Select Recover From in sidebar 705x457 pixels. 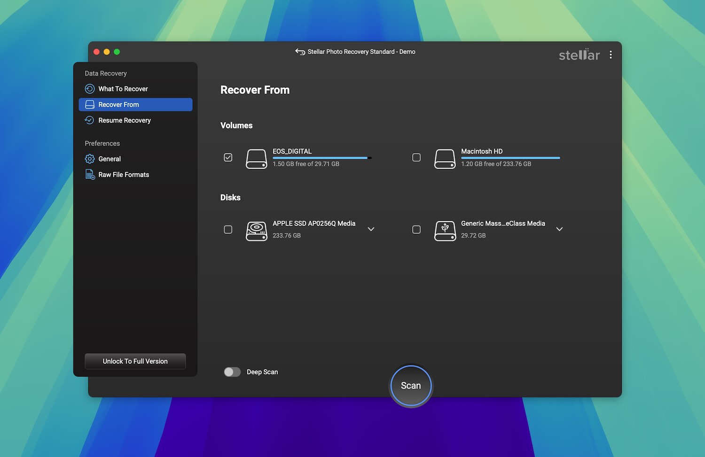click(135, 105)
